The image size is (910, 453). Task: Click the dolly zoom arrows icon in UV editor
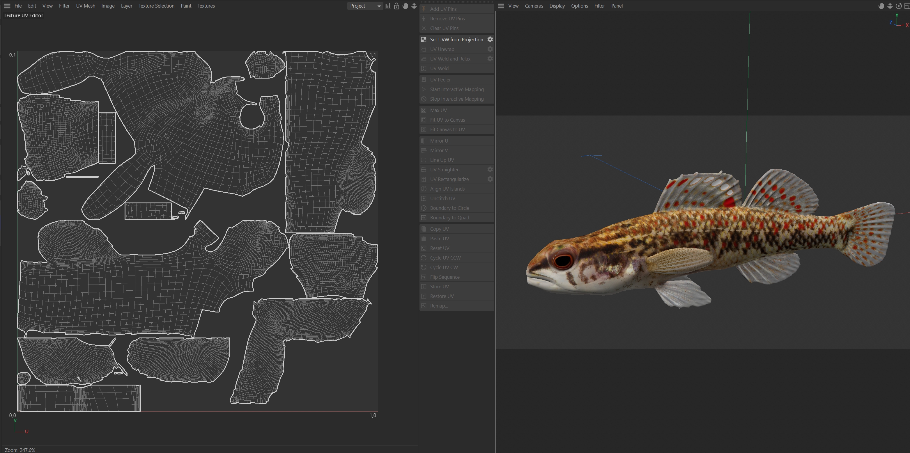click(x=414, y=6)
